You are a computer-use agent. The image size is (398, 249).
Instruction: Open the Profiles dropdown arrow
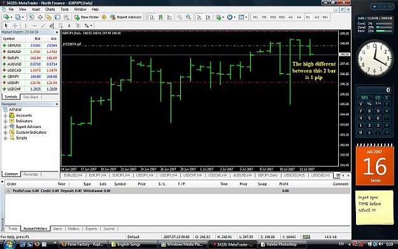pos(23,18)
